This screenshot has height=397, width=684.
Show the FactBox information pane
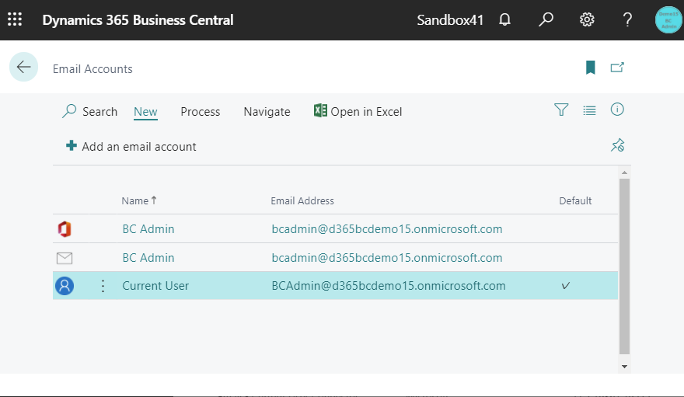[x=617, y=110]
